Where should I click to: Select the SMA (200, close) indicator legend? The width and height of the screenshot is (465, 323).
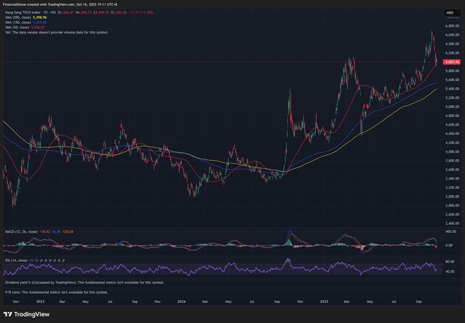coord(17,17)
